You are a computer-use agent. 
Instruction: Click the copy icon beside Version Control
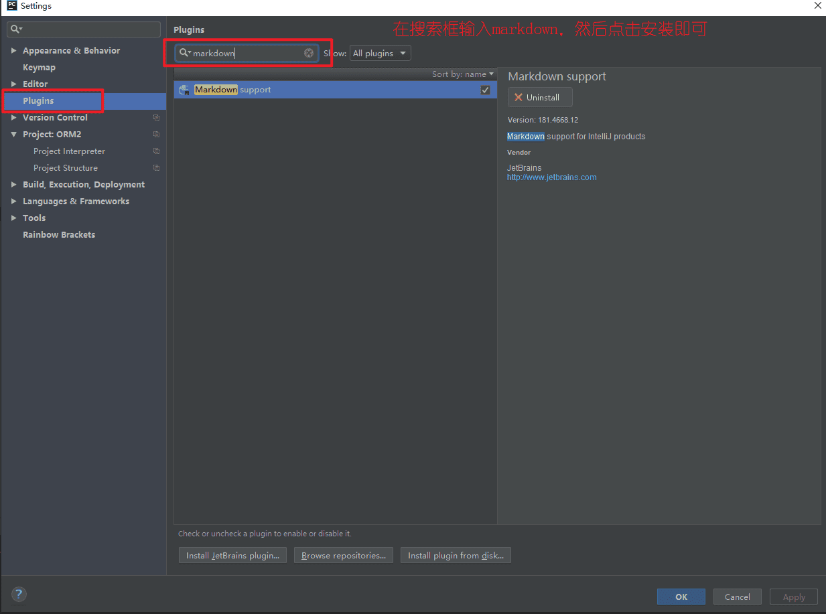point(156,118)
